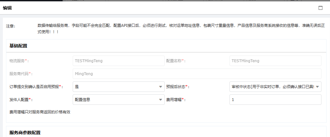Click the 物流服务 field label
330x137 pixels.
point(19,61)
